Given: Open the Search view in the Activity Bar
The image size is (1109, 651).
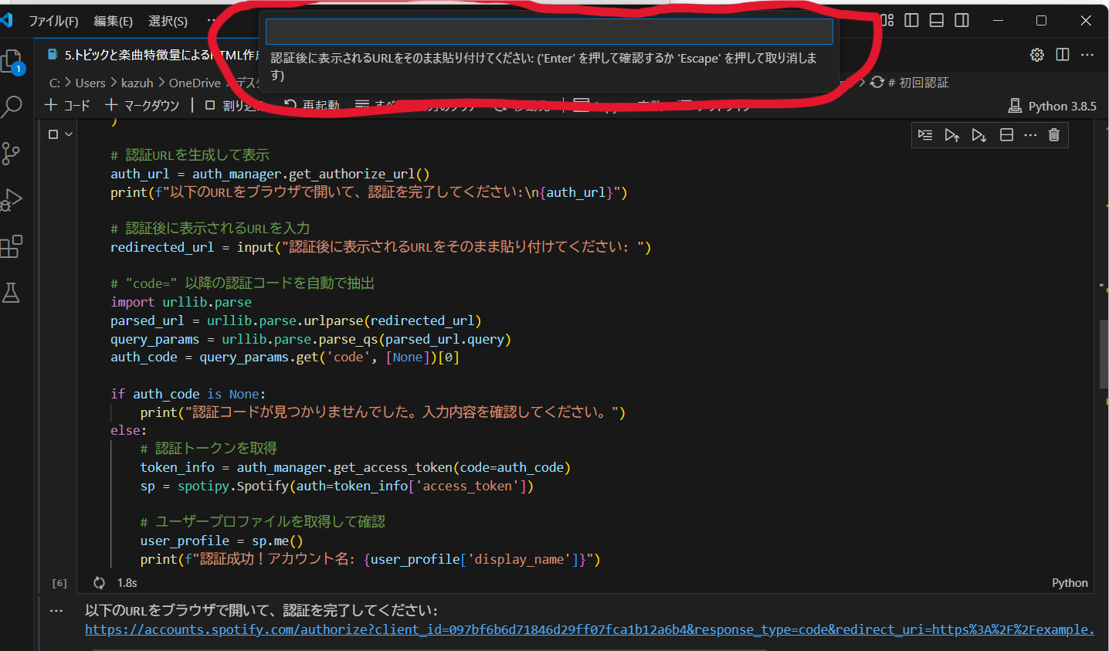Looking at the screenshot, I should click(12, 107).
